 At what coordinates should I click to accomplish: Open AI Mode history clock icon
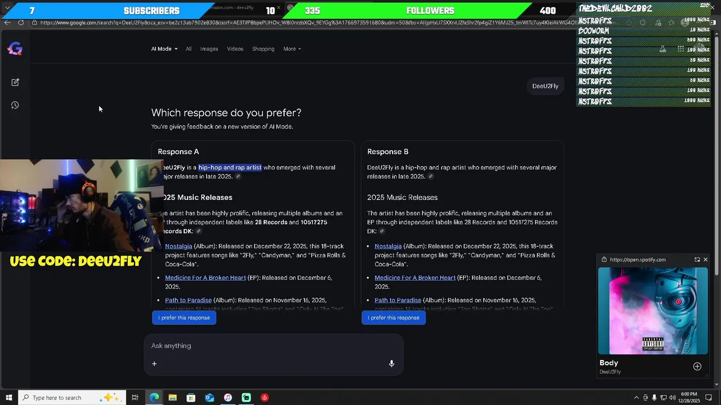(x=15, y=105)
